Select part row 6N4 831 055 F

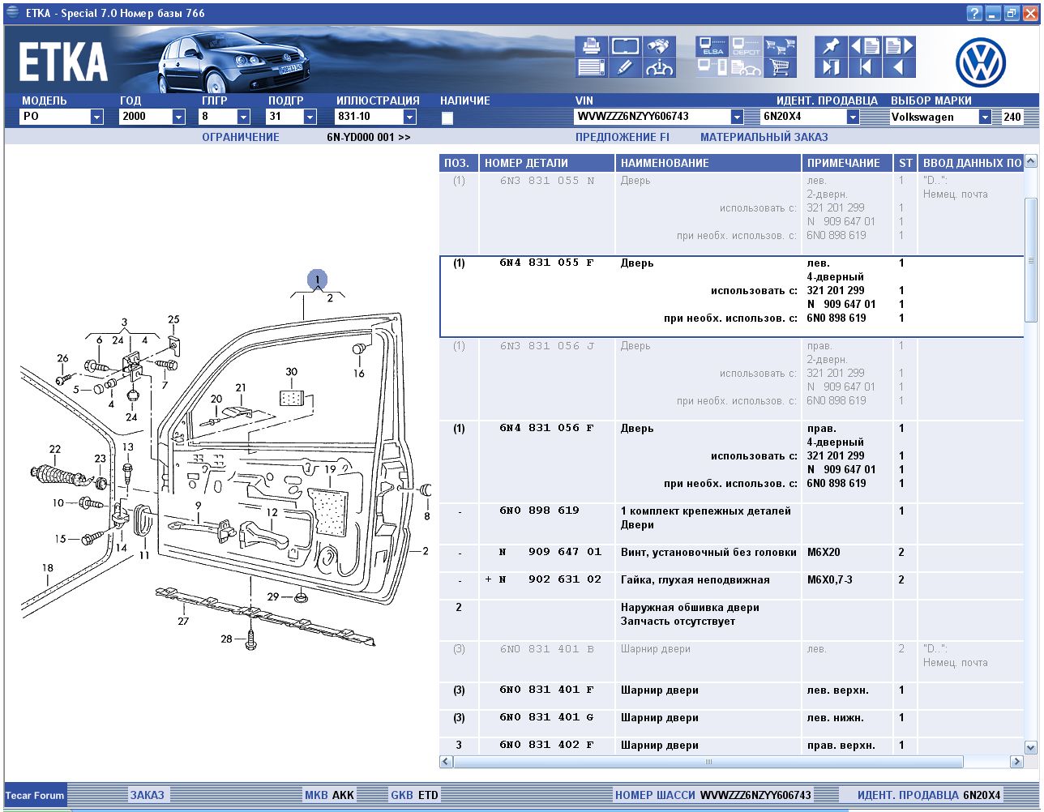click(x=733, y=297)
